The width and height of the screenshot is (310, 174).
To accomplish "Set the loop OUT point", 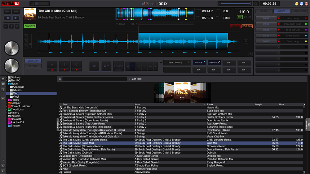I will pos(106,66).
